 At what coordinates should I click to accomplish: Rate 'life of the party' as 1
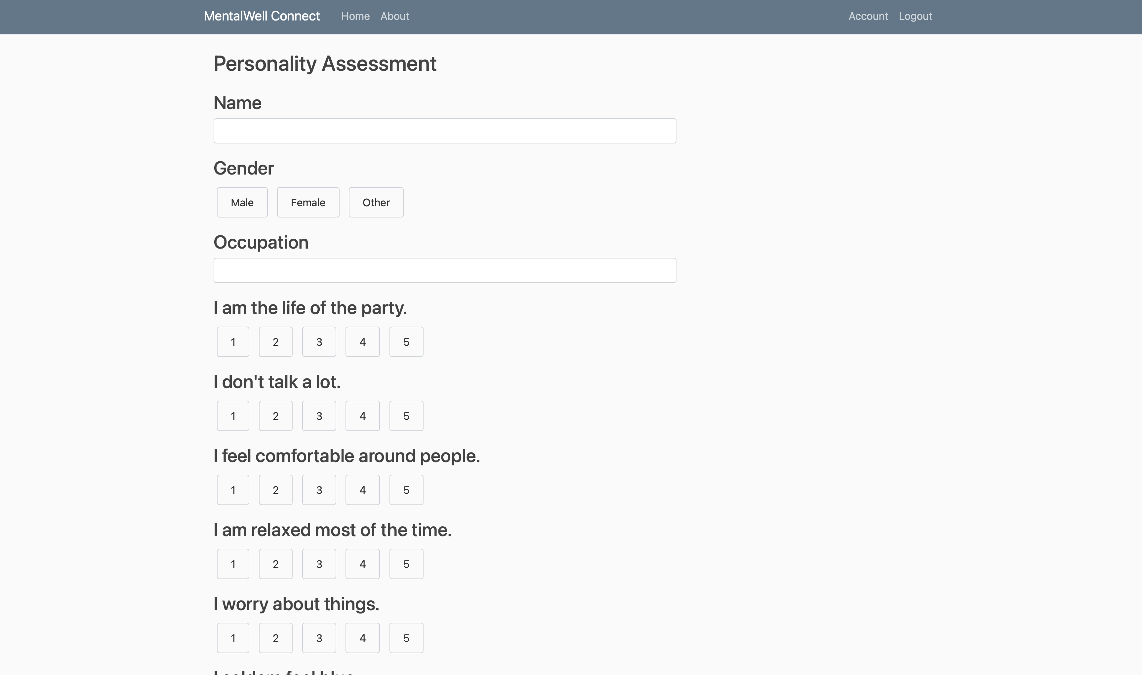coord(233,342)
